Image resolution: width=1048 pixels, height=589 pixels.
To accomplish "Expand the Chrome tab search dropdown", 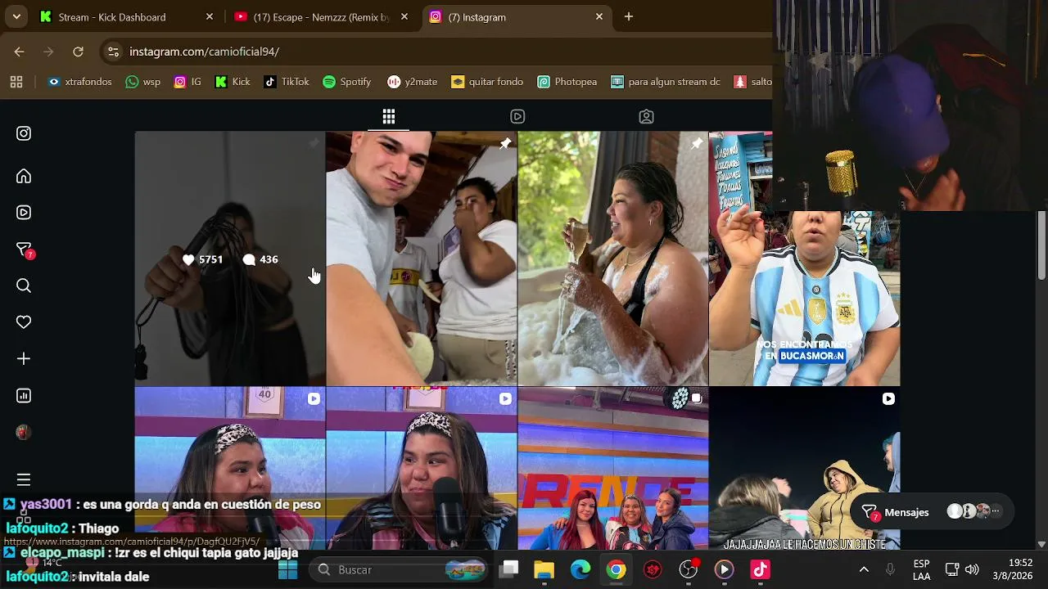I will [x=16, y=17].
